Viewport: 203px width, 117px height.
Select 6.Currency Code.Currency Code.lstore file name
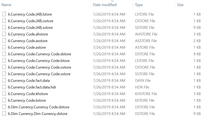(39, 61)
